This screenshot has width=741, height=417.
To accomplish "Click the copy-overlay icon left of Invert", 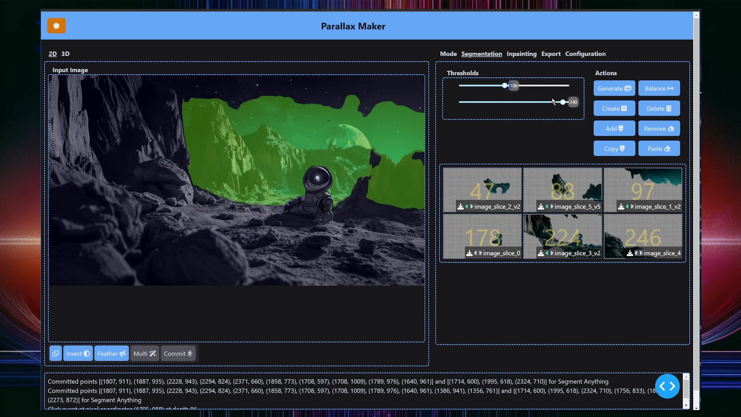I will point(56,353).
